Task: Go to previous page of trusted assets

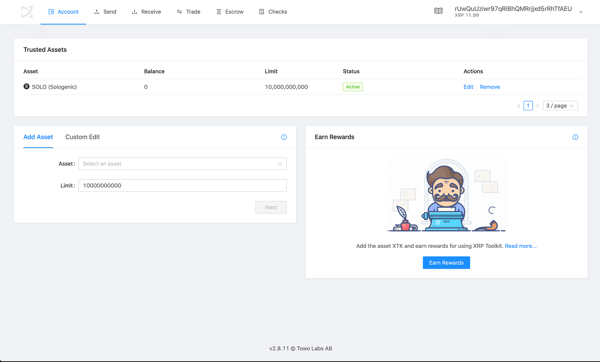Action: click(519, 106)
